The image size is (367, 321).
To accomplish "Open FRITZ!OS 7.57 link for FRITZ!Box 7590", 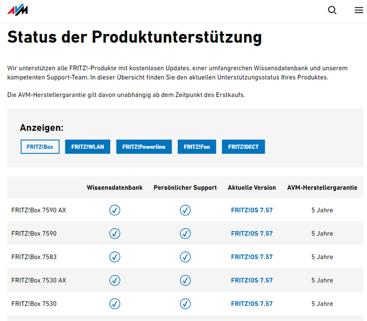I will coord(252,233).
